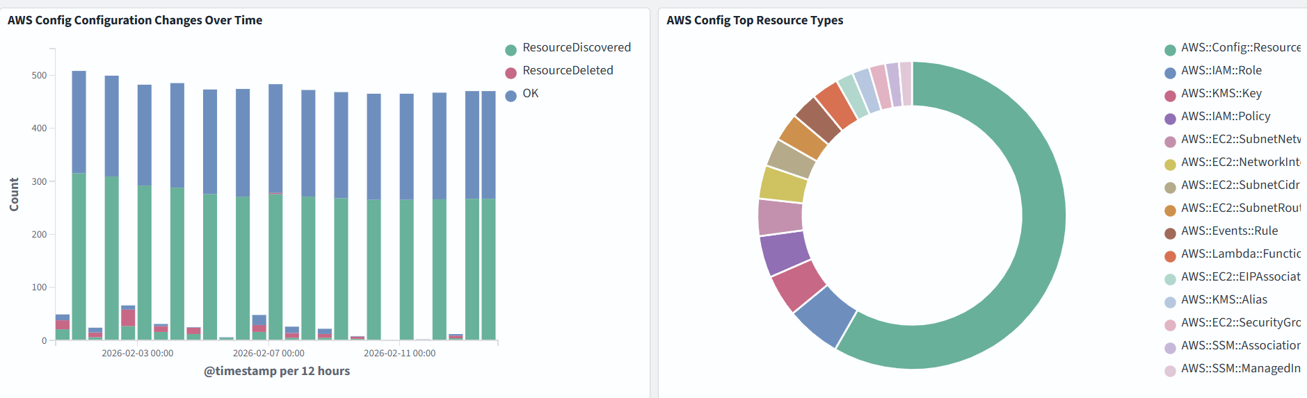Click the AWS::Config::Resource legend dot
The height and width of the screenshot is (398, 1307).
tap(1170, 49)
